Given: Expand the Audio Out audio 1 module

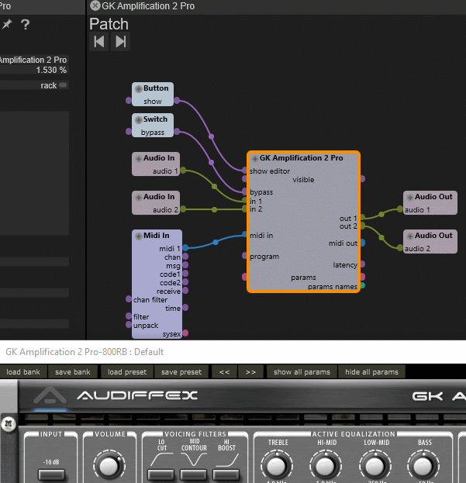Looking at the screenshot, I should [410, 198].
